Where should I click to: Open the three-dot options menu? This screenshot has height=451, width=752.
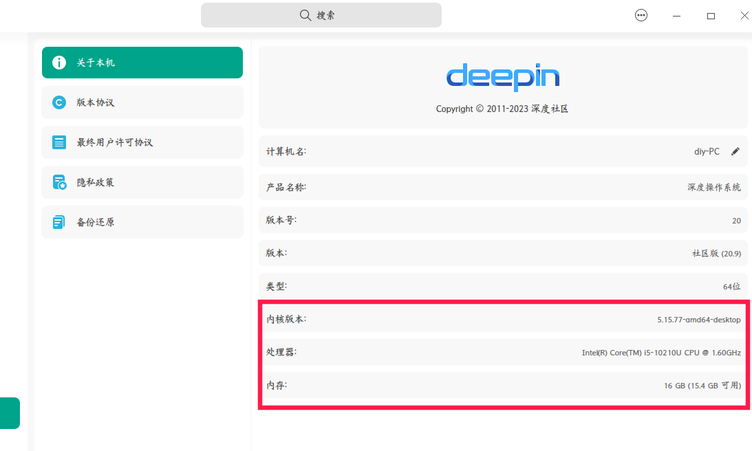tap(641, 15)
